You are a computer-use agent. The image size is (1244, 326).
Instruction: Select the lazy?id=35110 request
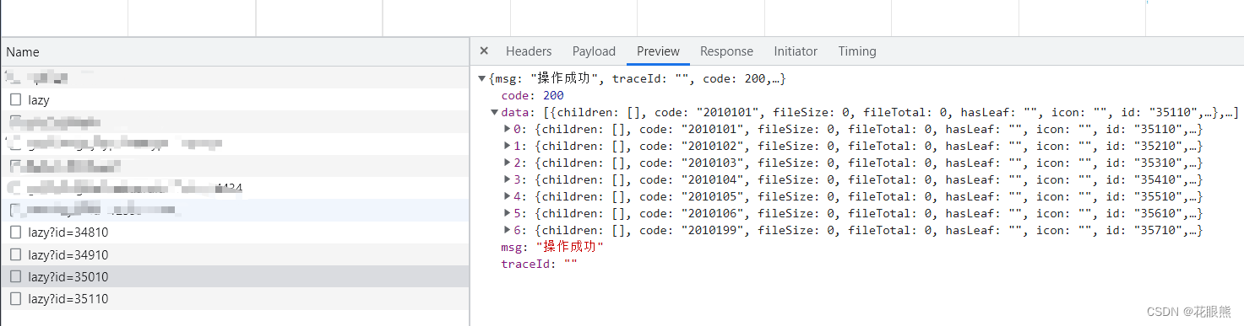[235, 299]
